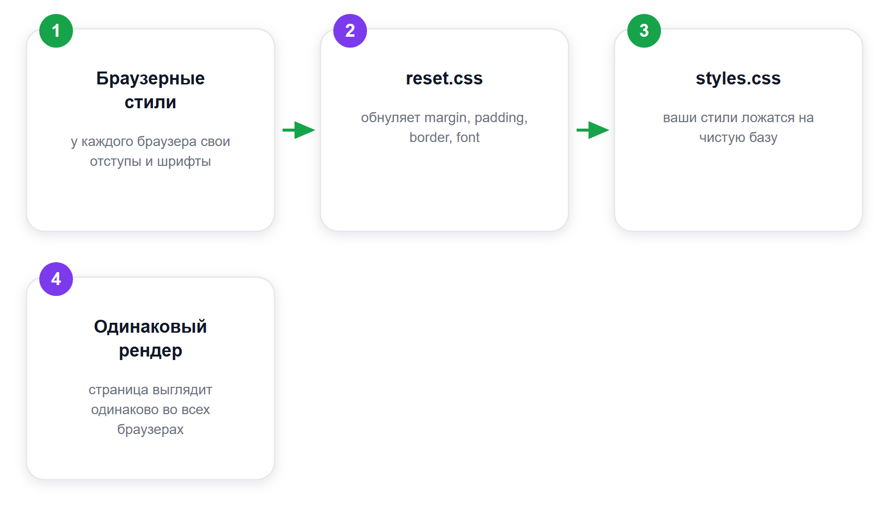Screen dimensions: 889x509
Task: Click blank lower part of step 4 card
Action: coord(150,459)
